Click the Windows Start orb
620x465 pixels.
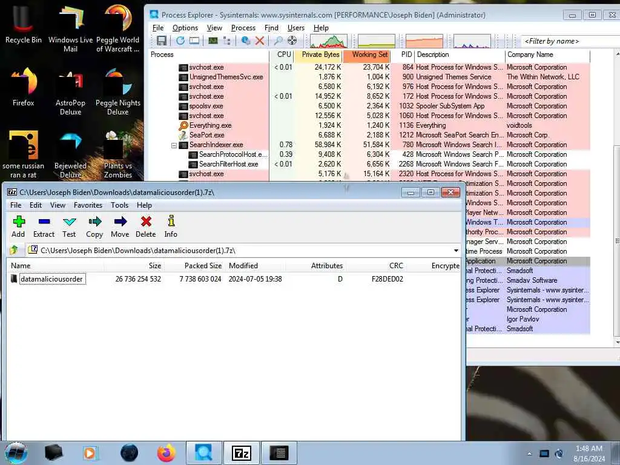pyautogui.click(x=16, y=453)
